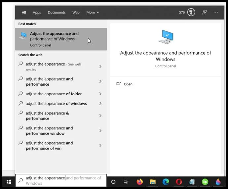Select 'adjust the appearance of folder' suggestion
The image size is (228, 189).
click(61, 94)
